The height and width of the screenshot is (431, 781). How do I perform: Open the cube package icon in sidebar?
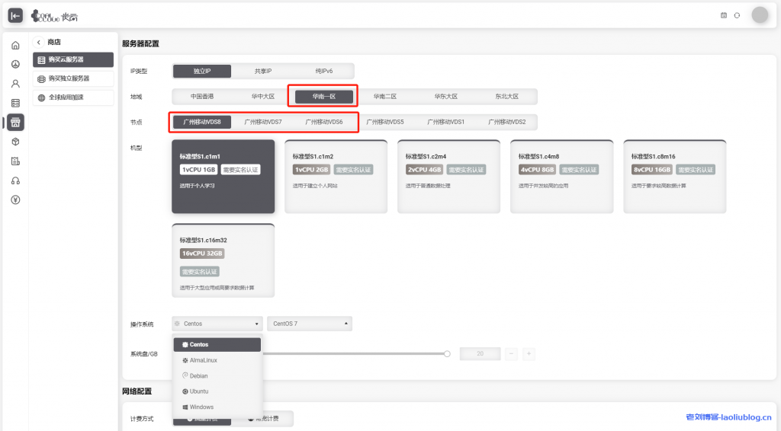click(x=15, y=142)
